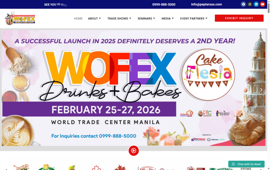Image resolution: width=270 pixels, height=170 pixels.
Task: Expand the About dropdown menu
Action: [x=94, y=18]
